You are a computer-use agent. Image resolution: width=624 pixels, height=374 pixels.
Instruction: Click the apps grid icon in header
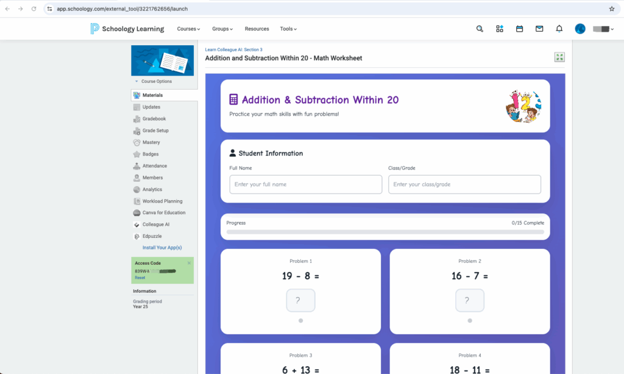(500, 29)
